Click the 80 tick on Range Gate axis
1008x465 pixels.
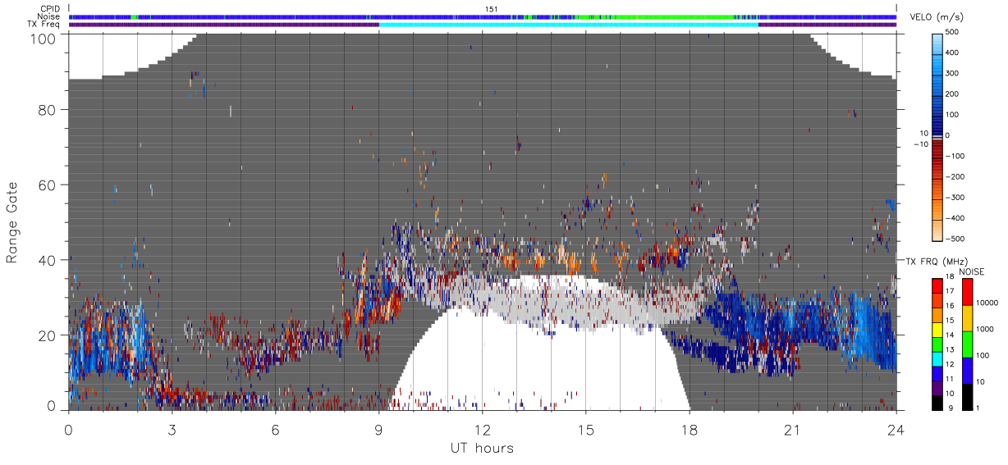coord(46,109)
